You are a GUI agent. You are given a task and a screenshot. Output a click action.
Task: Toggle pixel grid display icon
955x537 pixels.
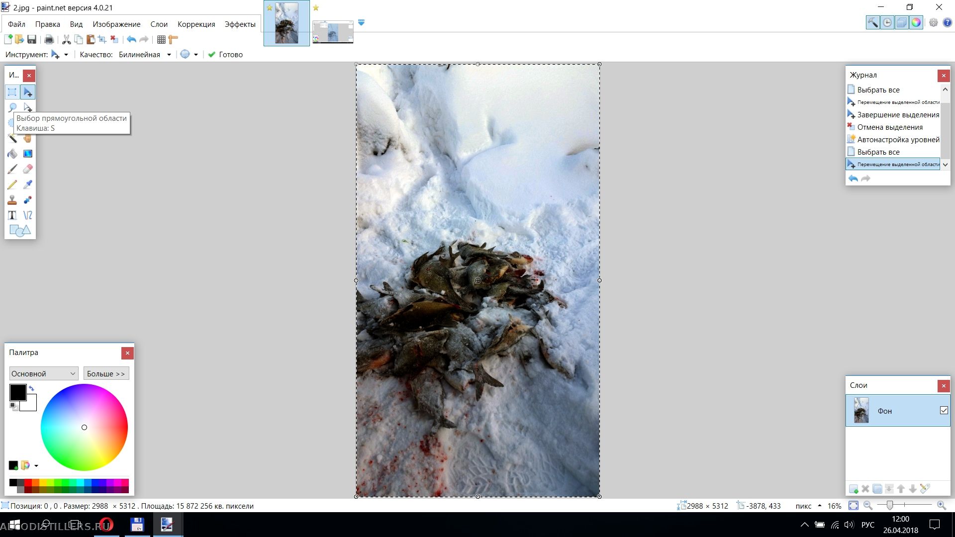click(x=161, y=39)
